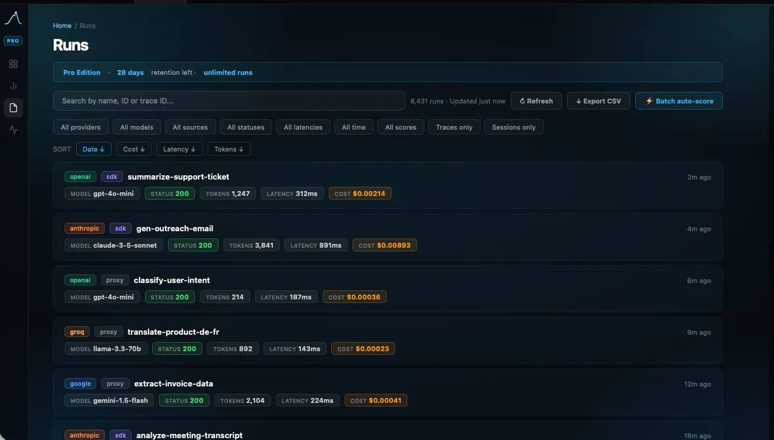
Task: Click openai tag on summarize-support-ticket
Action: 80,176
